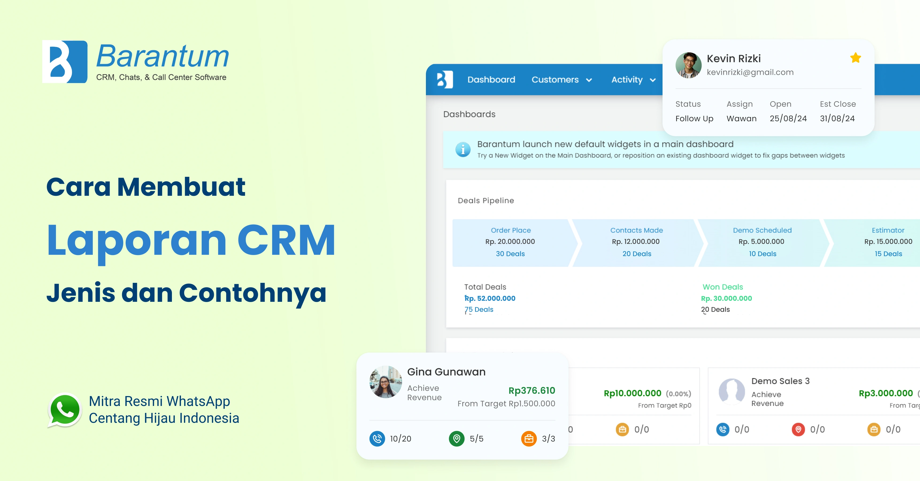Viewport: 920px width, 481px height.
Task: Click the Barantum brand name text
Action: (163, 56)
